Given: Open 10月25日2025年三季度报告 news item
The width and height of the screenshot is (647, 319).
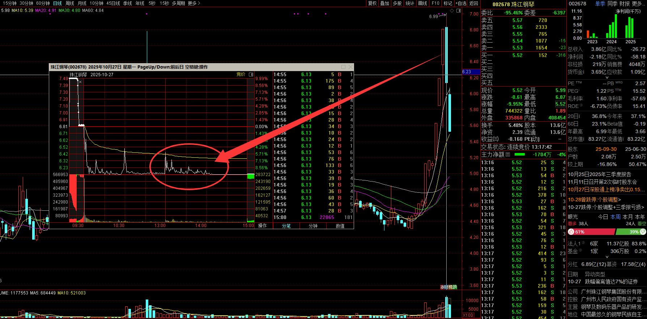Looking at the screenshot, I should 599,174.
